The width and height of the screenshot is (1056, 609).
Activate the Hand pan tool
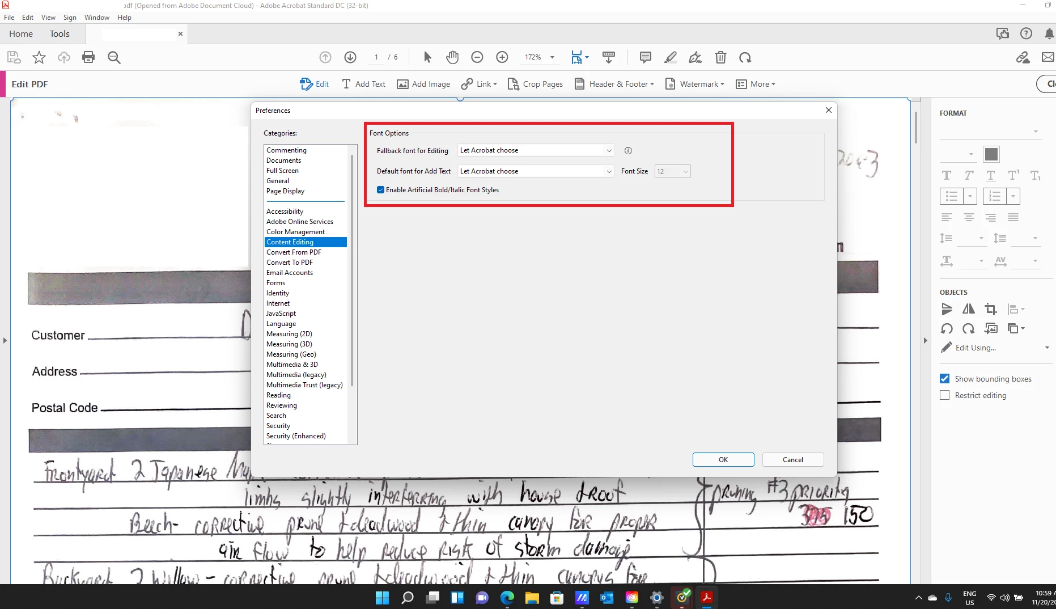pos(452,57)
